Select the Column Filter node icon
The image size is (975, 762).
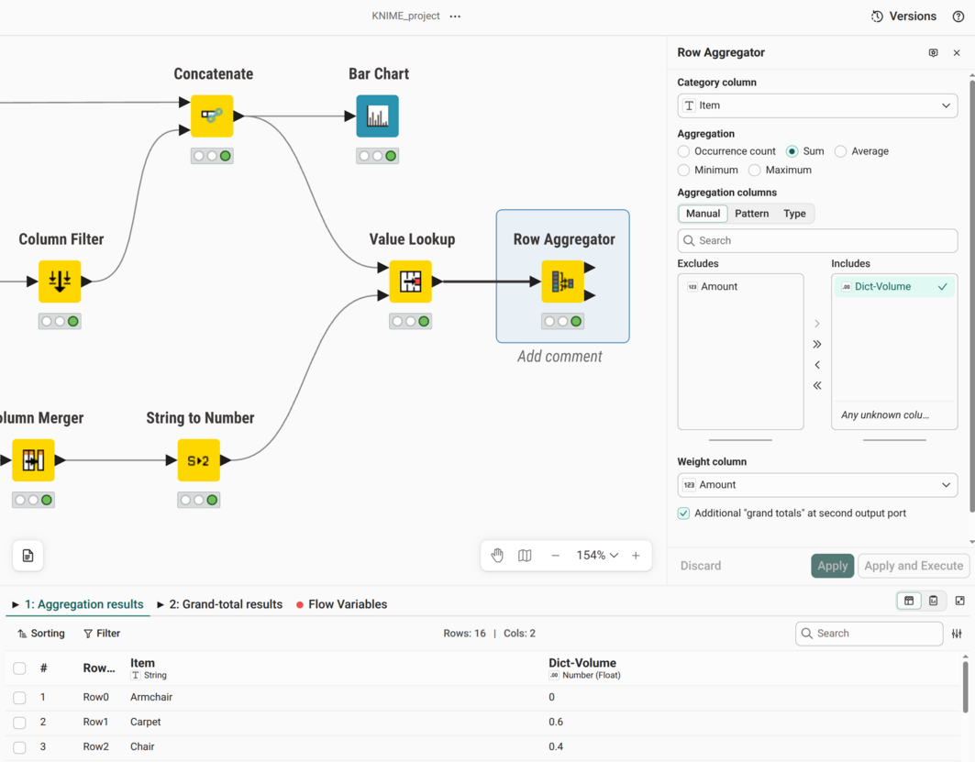point(60,282)
